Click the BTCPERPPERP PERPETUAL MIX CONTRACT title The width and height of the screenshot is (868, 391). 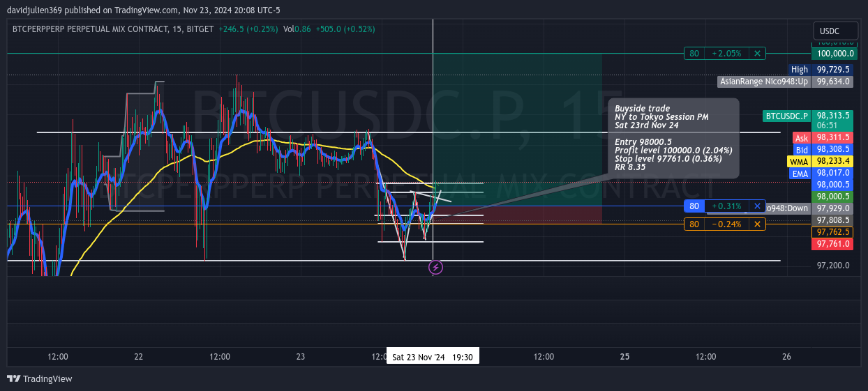point(89,29)
